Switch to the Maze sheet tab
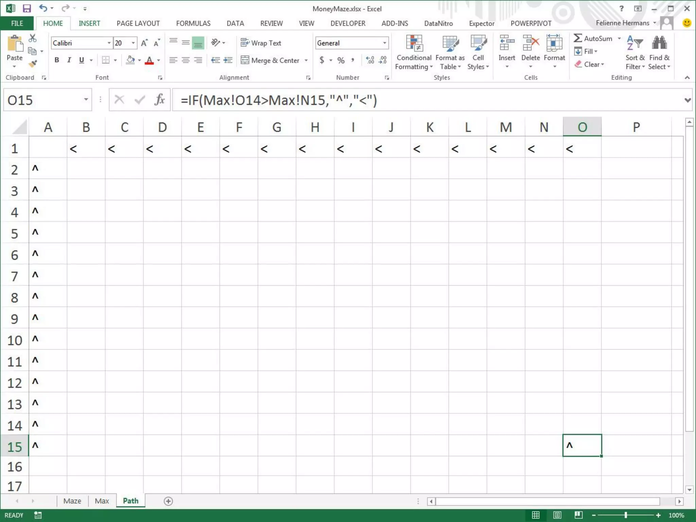 click(x=72, y=501)
